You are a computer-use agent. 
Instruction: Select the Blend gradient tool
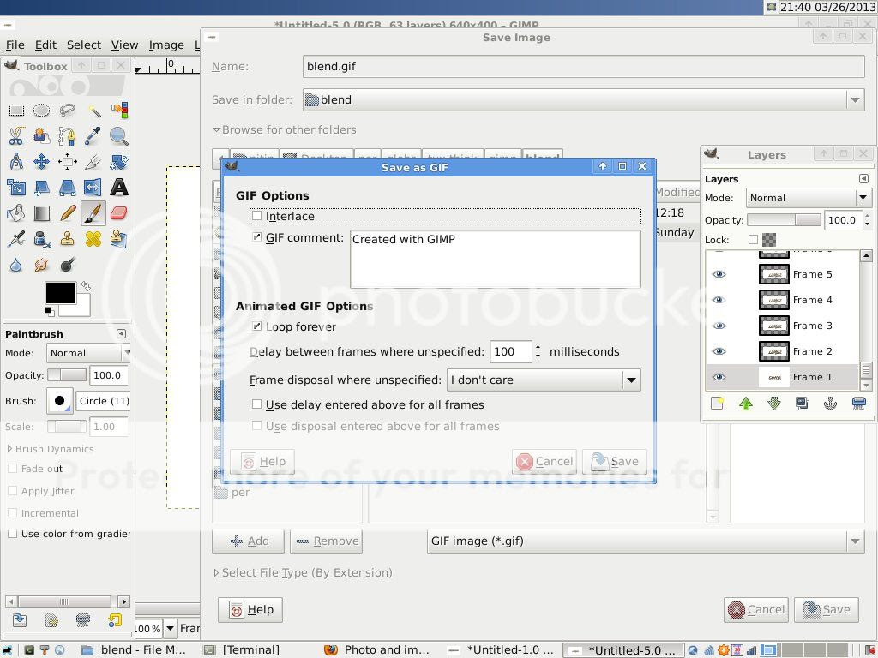point(41,213)
